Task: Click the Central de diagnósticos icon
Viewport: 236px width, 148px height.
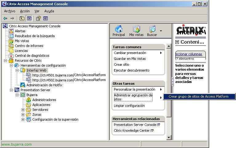Action: pyautogui.click(x=11, y=56)
